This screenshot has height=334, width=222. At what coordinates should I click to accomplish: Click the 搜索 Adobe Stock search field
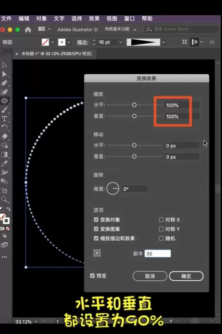coord(182,29)
